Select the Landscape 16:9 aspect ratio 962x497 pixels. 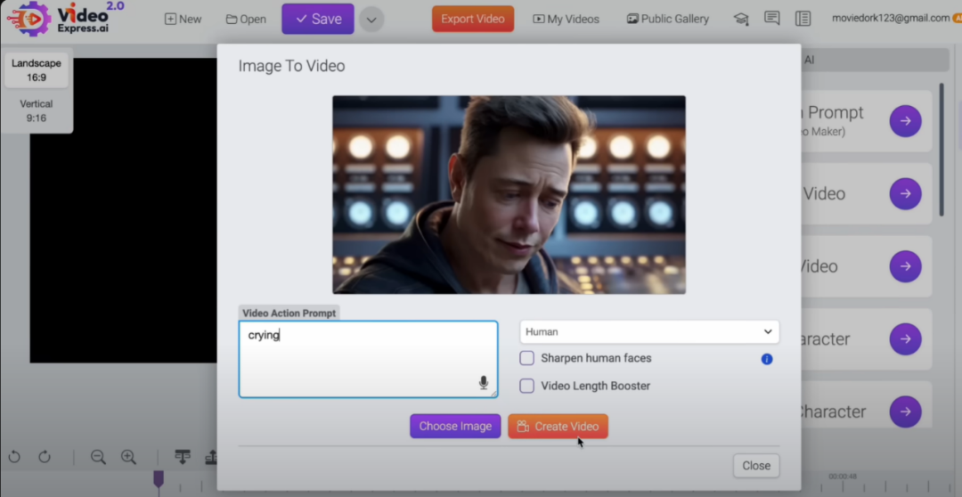(37, 70)
